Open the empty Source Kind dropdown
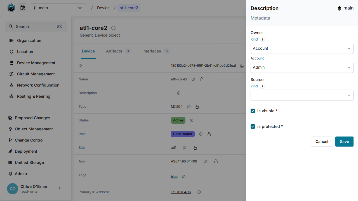Viewport: 358px width, 201px height. tap(302, 95)
